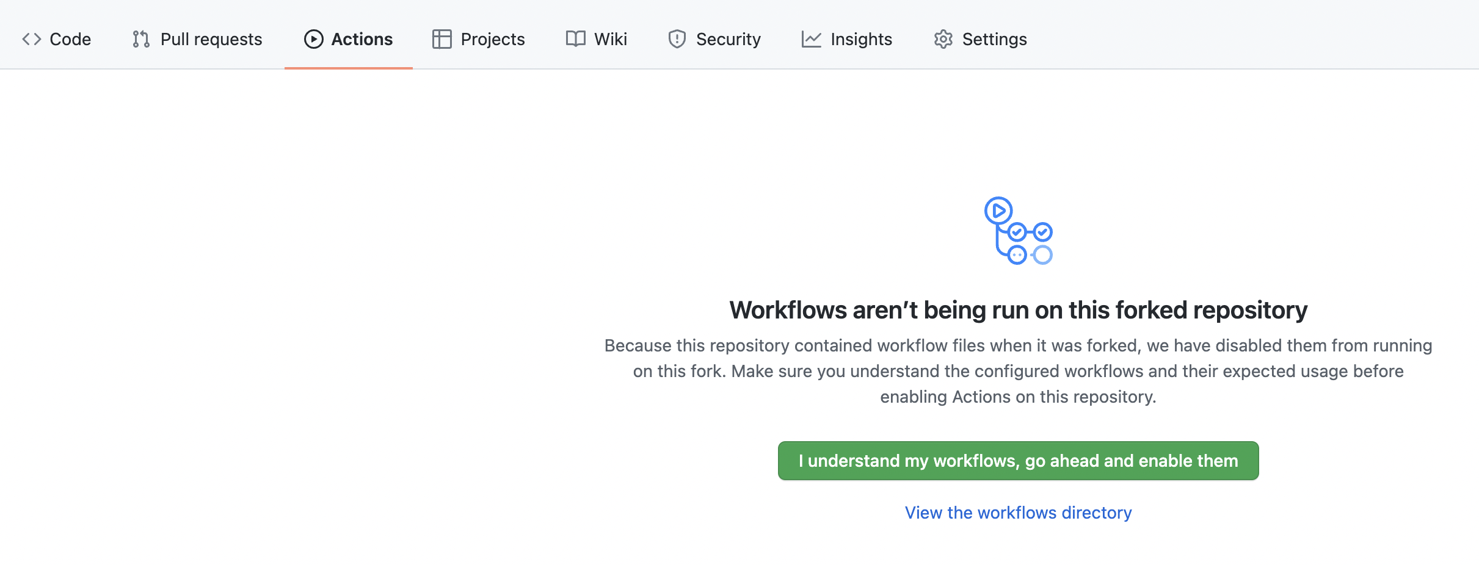View the Insights tab label
The image size is (1479, 565).
[862, 39]
